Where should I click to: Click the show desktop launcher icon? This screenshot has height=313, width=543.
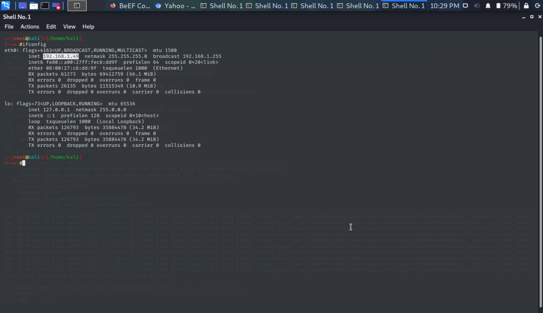[23, 6]
